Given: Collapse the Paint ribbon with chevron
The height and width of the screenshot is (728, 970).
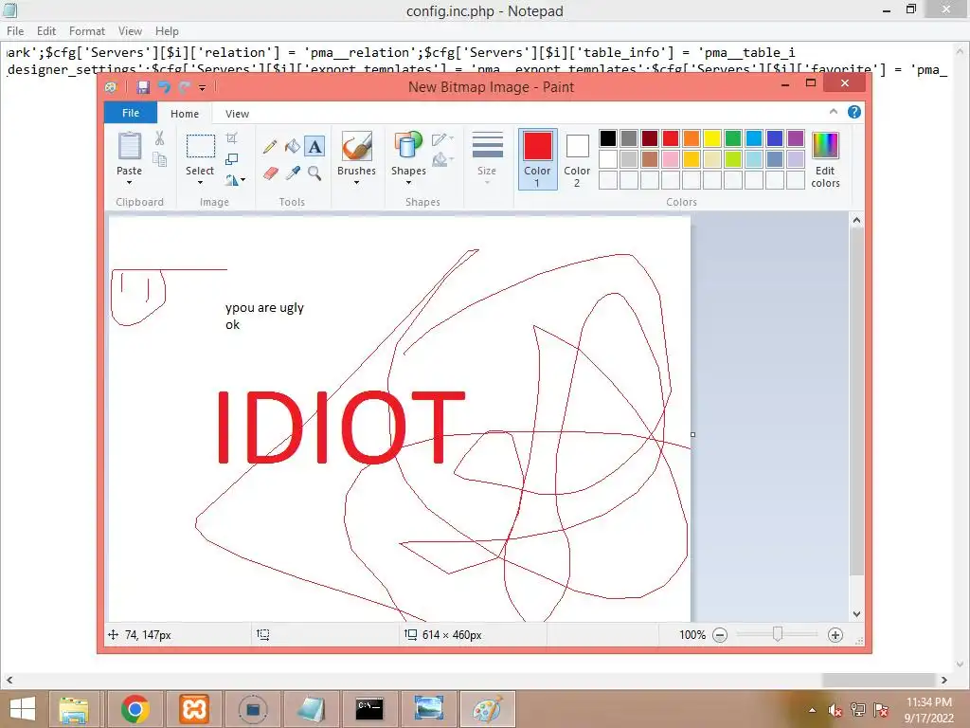Looking at the screenshot, I should click(x=834, y=112).
